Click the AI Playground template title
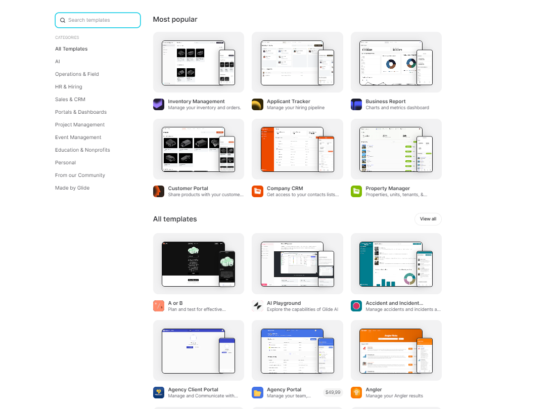The height and width of the screenshot is (409, 554). click(284, 303)
